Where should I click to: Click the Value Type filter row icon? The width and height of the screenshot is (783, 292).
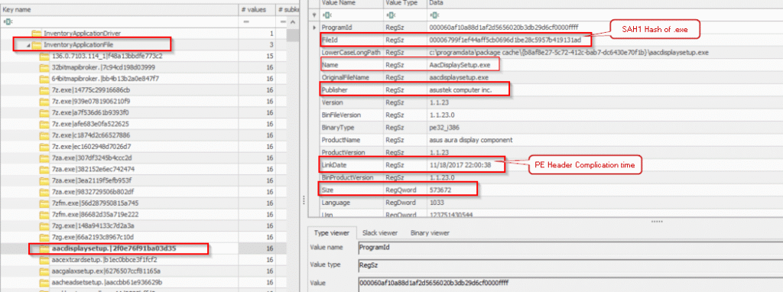coord(391,15)
